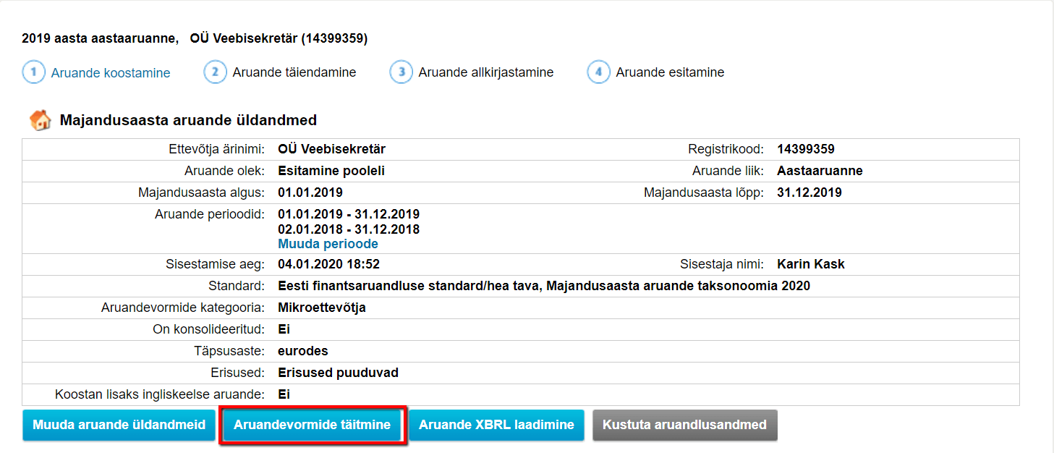
Task: Click the Majandusaasta aruande üldandmed heading
Action: pyautogui.click(x=188, y=120)
